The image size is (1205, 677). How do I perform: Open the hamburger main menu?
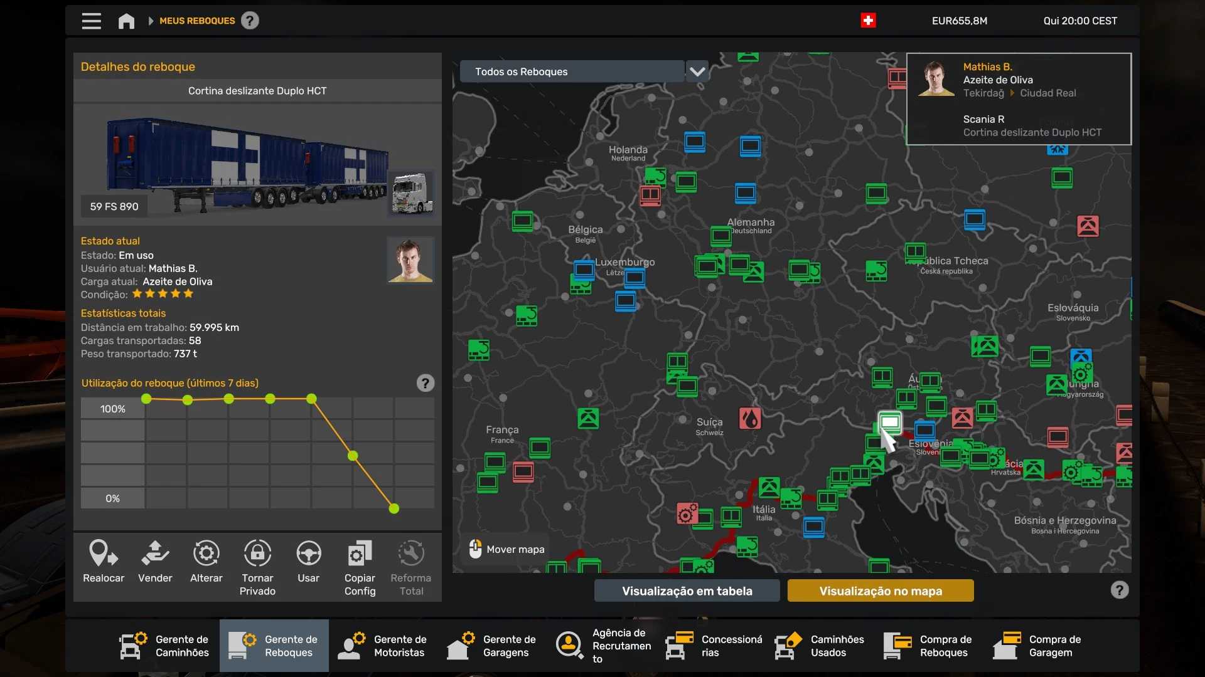(x=92, y=21)
